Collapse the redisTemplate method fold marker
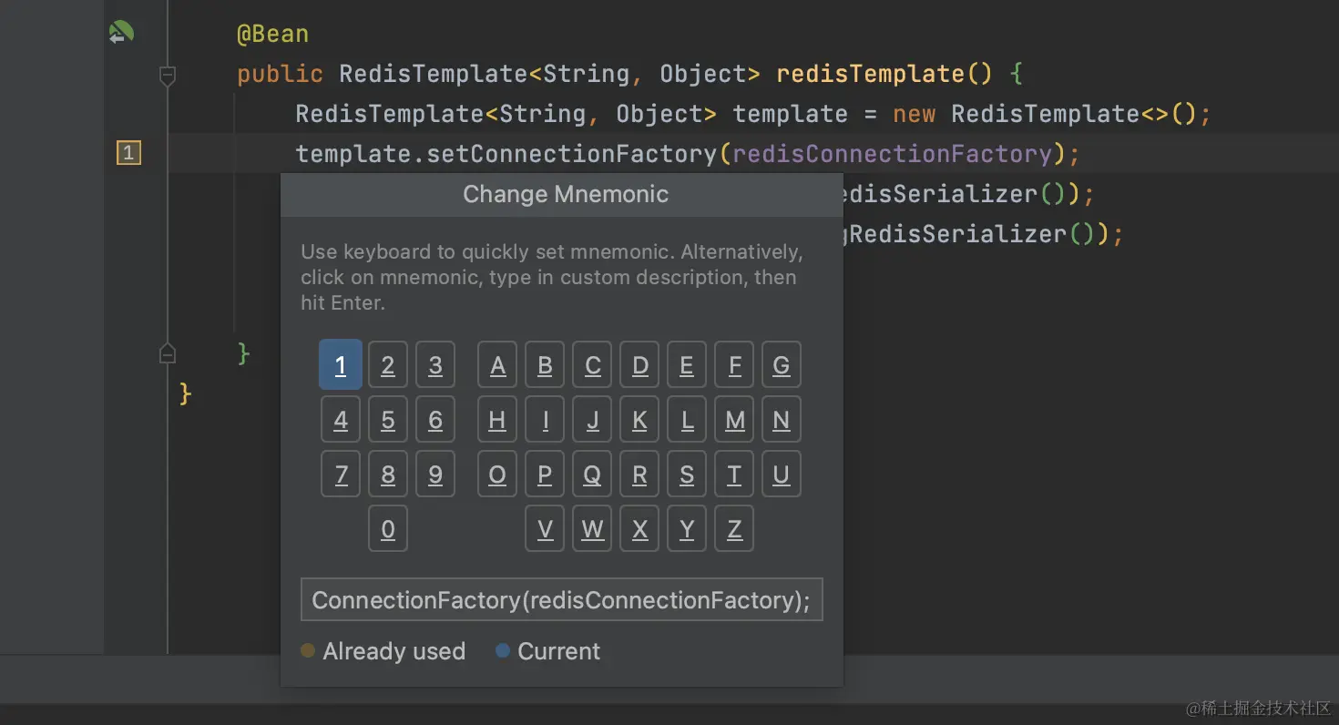 tap(167, 76)
